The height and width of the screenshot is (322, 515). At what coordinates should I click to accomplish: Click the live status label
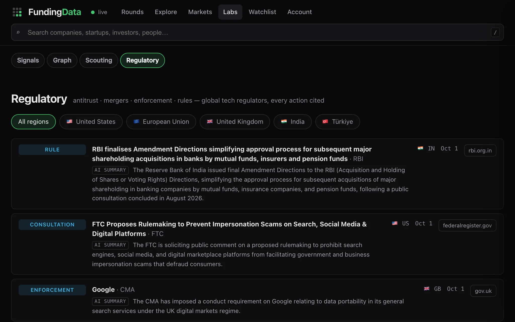[103, 12]
